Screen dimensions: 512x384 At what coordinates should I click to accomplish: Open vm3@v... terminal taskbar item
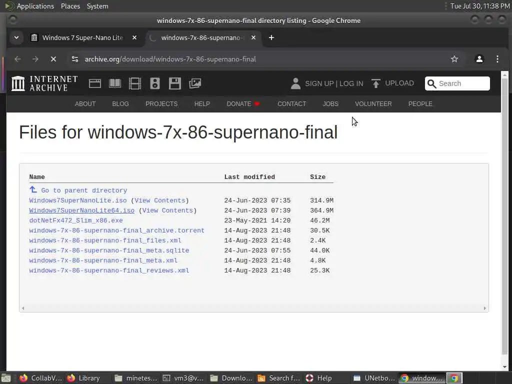[x=183, y=378]
